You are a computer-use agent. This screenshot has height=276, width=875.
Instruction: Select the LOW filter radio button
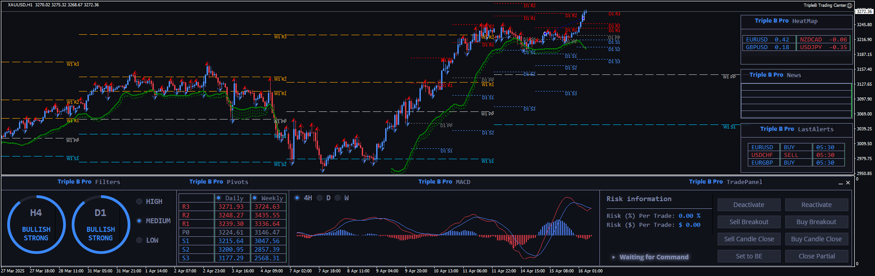[139, 240]
